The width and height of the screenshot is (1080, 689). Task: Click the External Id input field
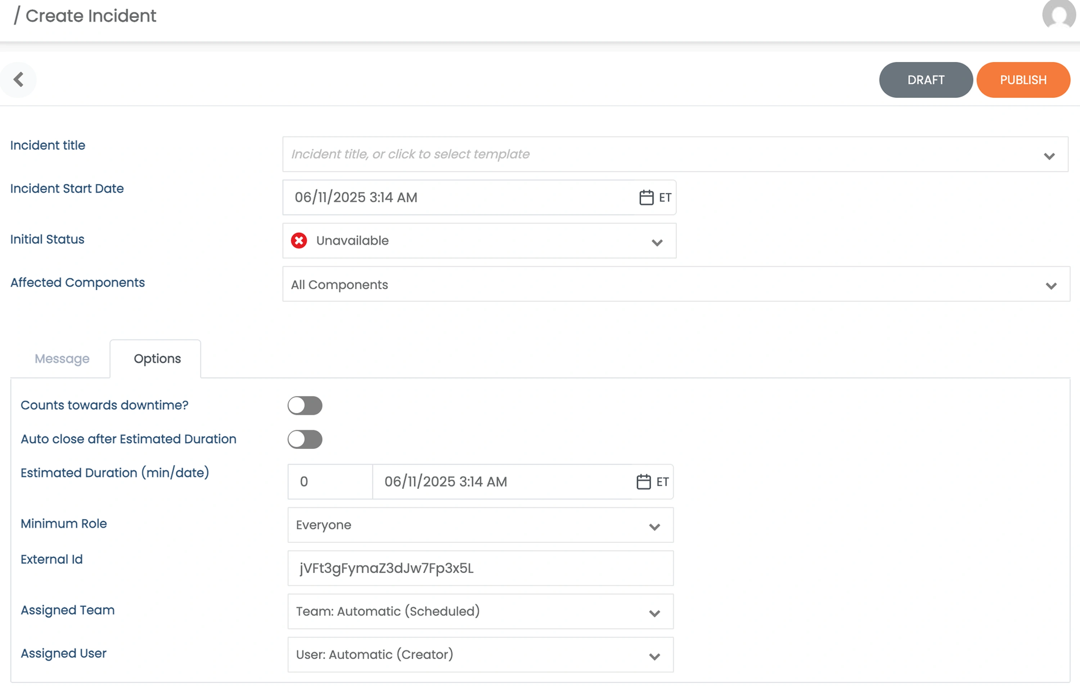[x=480, y=568]
